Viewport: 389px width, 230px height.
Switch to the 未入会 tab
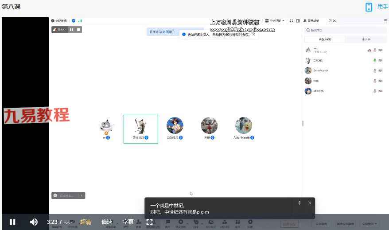click(x=366, y=39)
